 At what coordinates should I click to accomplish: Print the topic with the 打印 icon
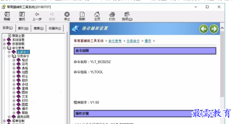pos(112,16)
